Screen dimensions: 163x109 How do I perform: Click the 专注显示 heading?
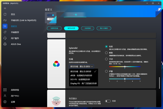coord(73,98)
